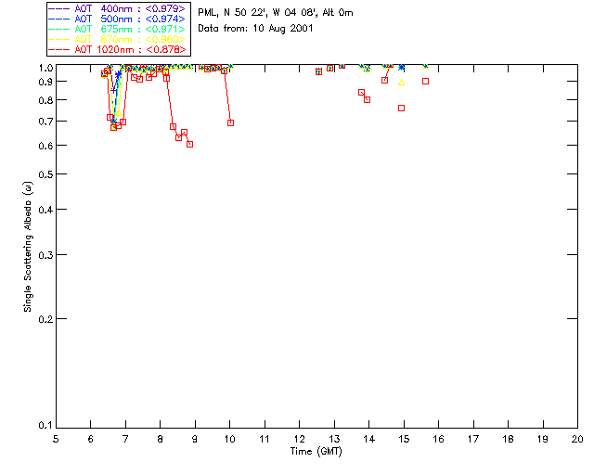The width and height of the screenshot is (594, 475).
Task: Click the x-axis tick label 9
Action: coord(195,439)
